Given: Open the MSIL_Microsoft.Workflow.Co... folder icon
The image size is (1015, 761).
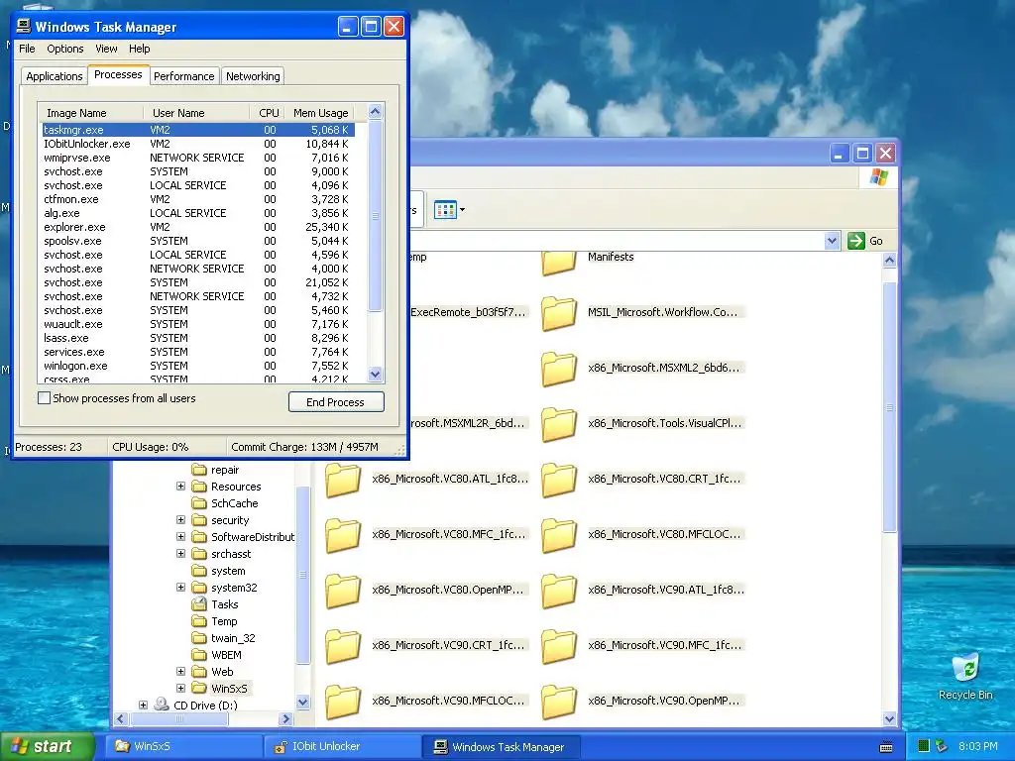Looking at the screenshot, I should click(559, 313).
